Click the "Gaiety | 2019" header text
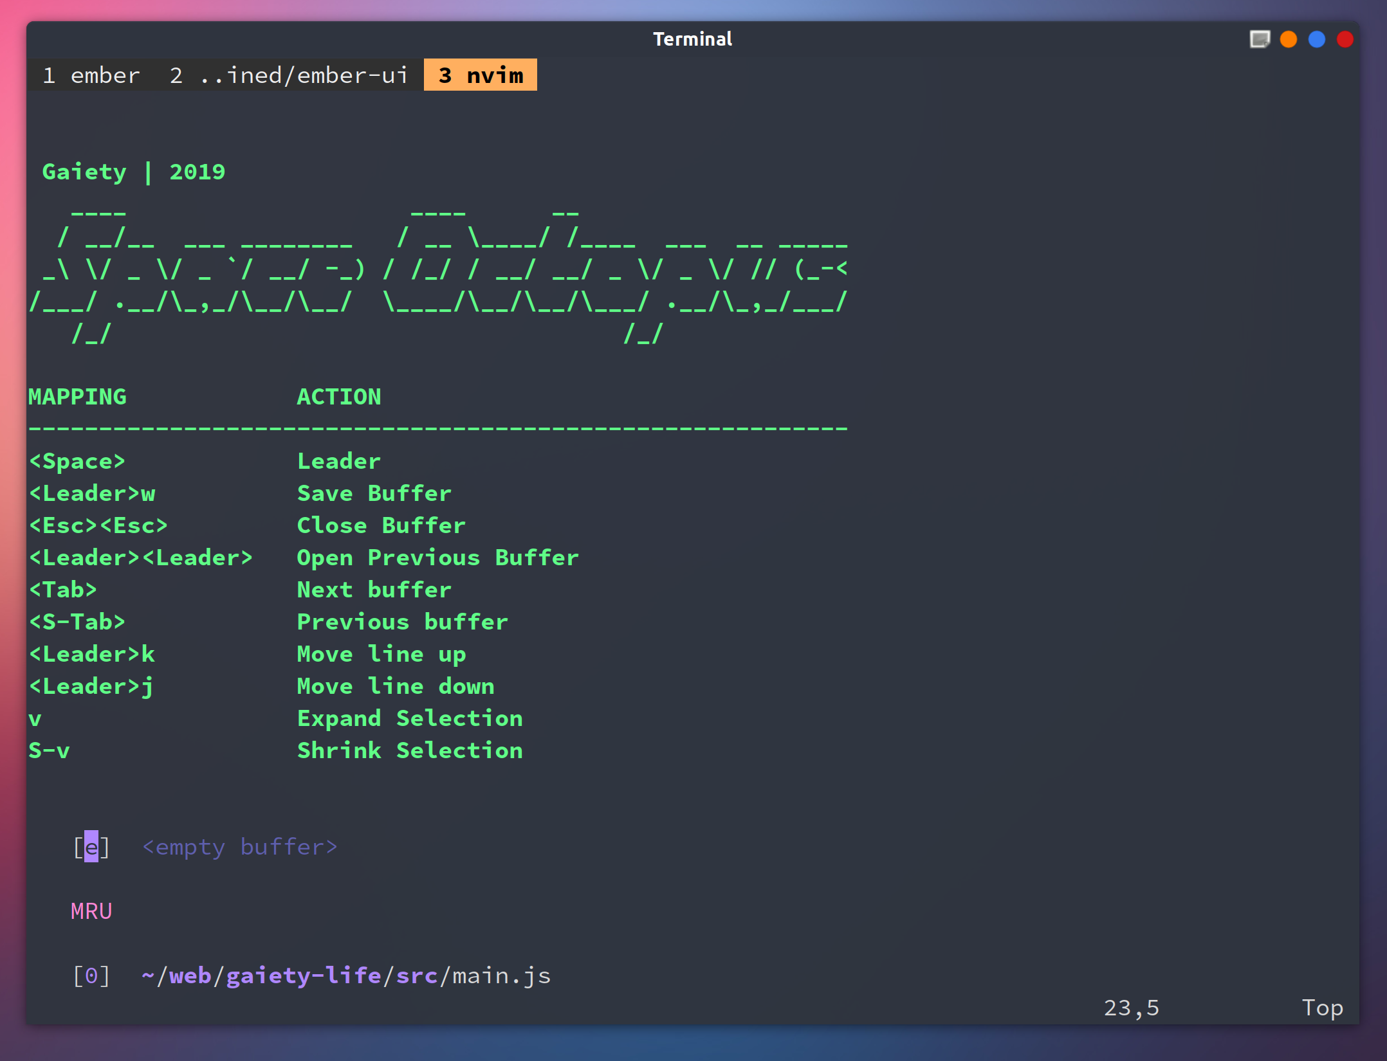Viewport: 1387px width, 1061px height. [x=134, y=172]
